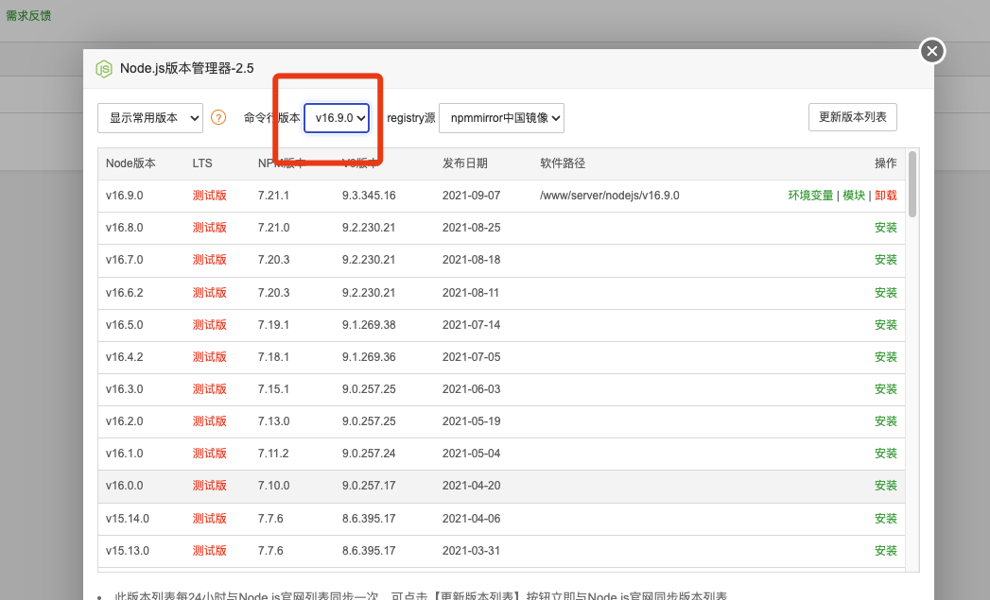Click the 发布日期 column header
990x600 pixels.
pos(464,163)
